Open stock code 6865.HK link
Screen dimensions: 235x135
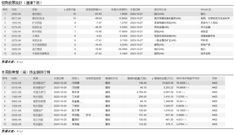[16, 101]
